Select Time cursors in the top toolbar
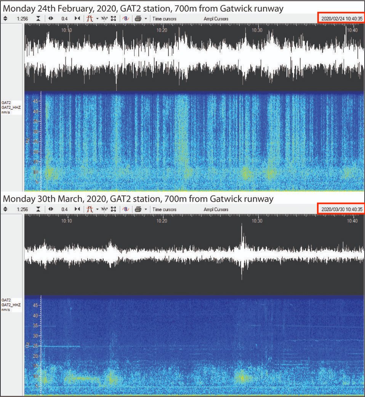 (164, 19)
